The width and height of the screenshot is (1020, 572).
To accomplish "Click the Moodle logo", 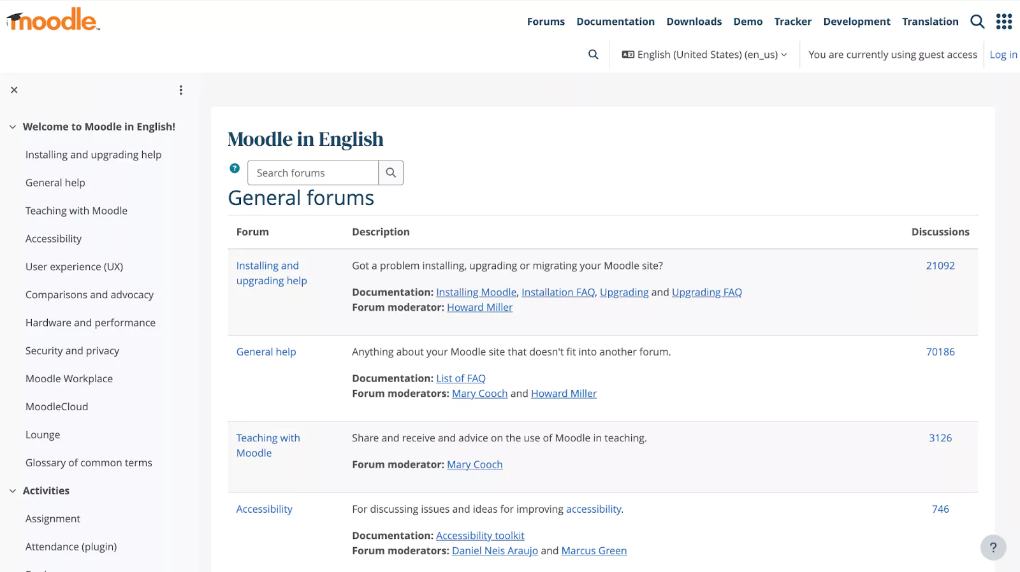I will point(54,20).
